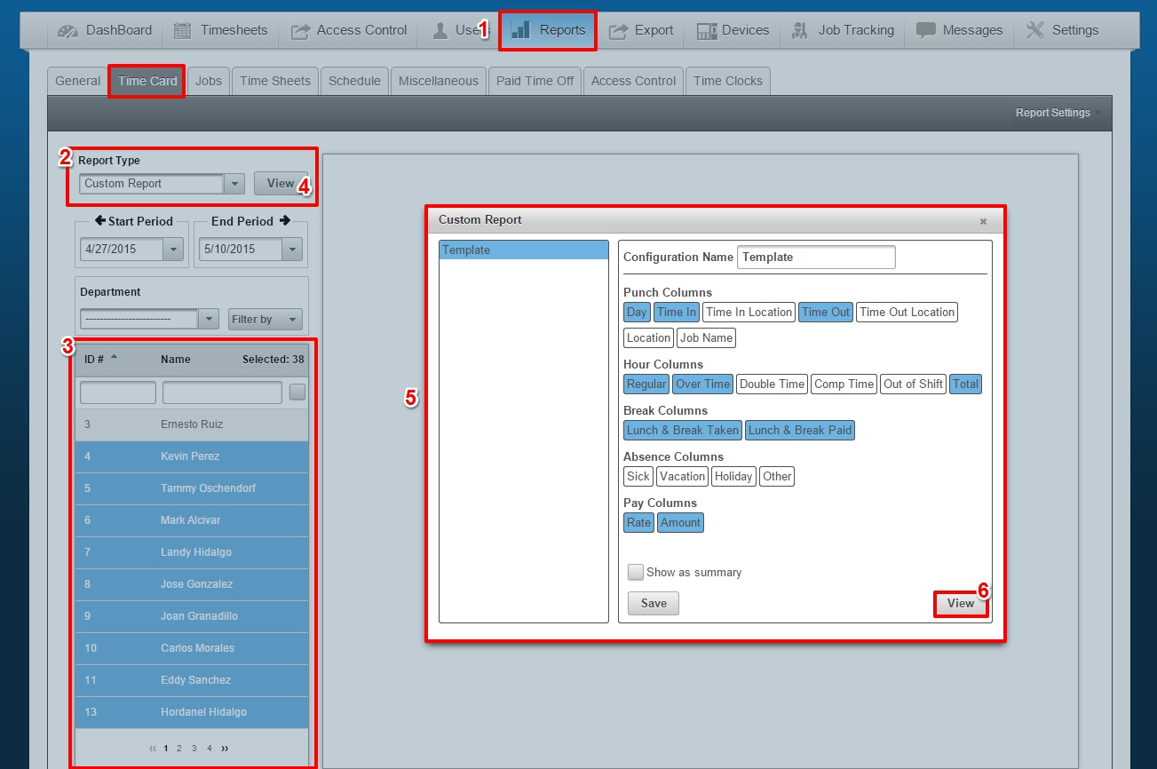Image resolution: width=1157 pixels, height=769 pixels.
Task: Go to page 2 of employees
Action: [x=179, y=749]
